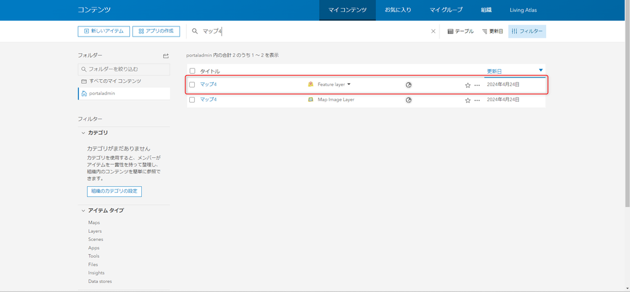Screen dimensions: 630x292
Task: Check the Feature layer マップ4 checkbox
Action: (192, 85)
